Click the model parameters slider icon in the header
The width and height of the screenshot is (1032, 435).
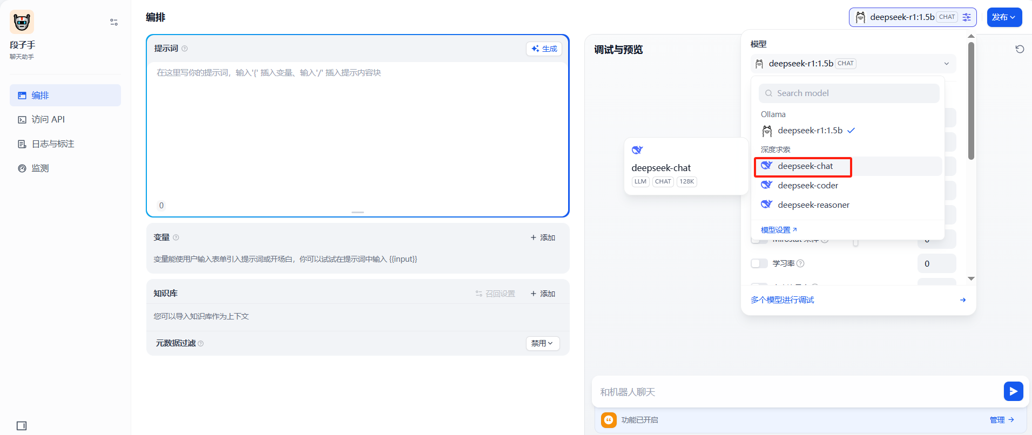967,17
